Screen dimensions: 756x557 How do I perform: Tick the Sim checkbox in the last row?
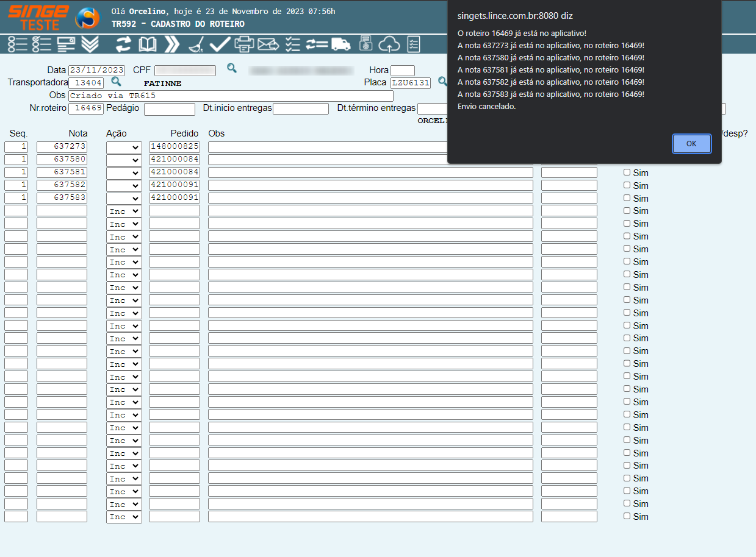[627, 516]
